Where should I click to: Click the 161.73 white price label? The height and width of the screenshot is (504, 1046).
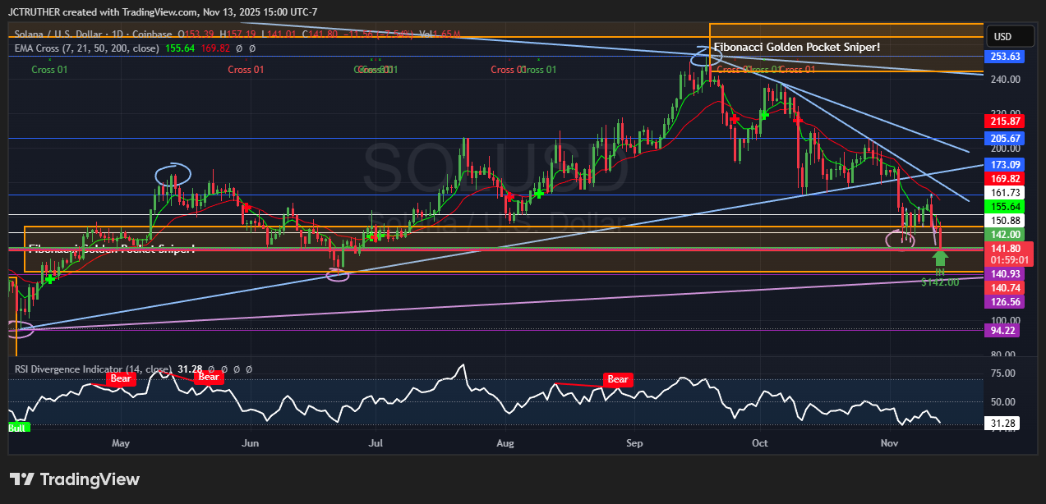pyautogui.click(x=1006, y=192)
